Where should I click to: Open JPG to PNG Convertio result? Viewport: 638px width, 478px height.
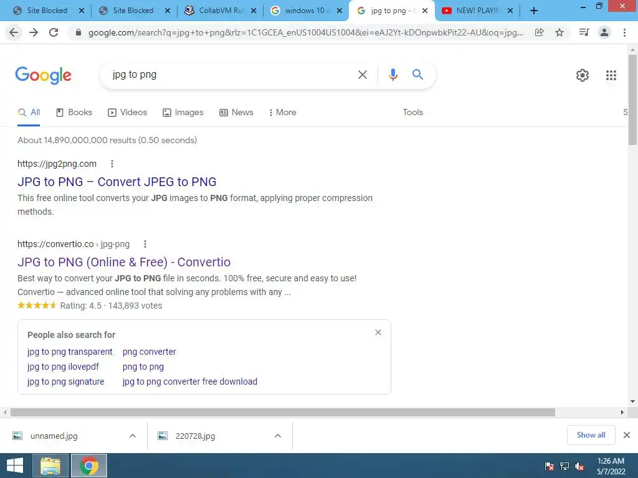point(124,262)
